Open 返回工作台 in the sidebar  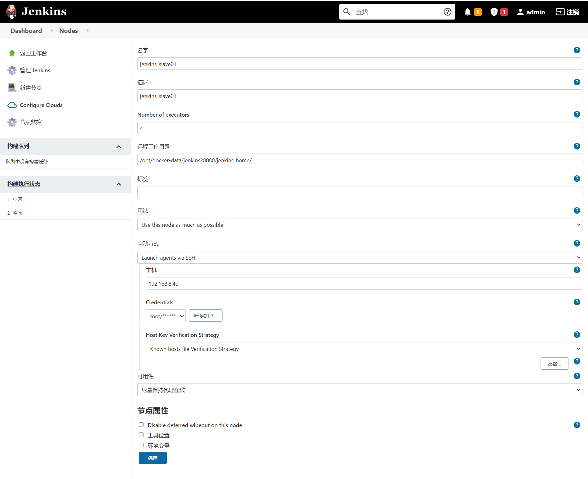[33, 53]
